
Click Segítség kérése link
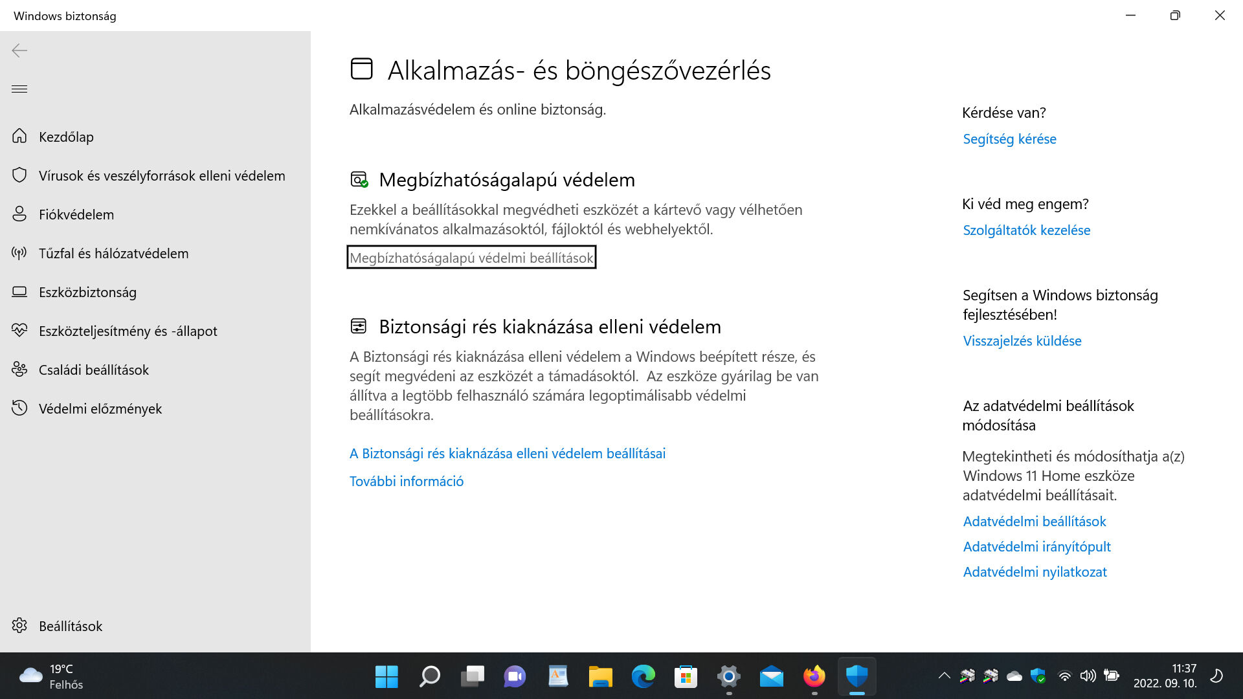tap(1009, 139)
